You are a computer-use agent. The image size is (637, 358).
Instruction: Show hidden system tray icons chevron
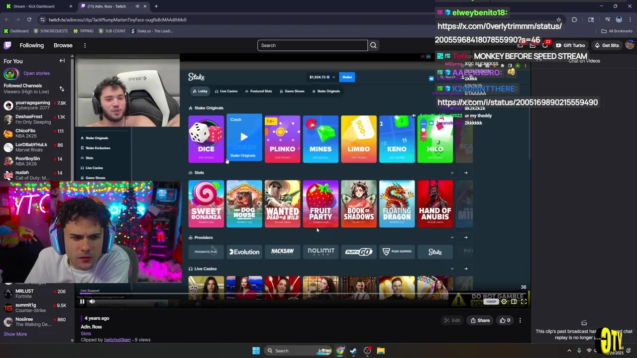pos(569,351)
